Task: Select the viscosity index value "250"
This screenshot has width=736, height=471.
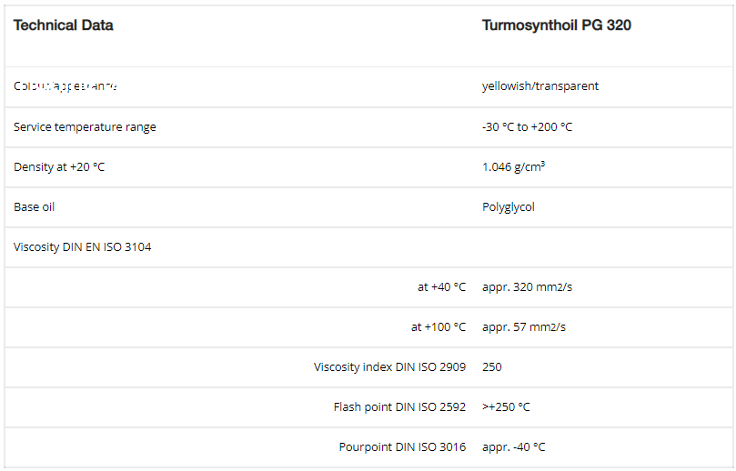Action: pos(492,366)
